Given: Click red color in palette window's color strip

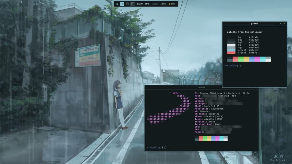Looking at the screenshot, I should (x=236, y=59).
